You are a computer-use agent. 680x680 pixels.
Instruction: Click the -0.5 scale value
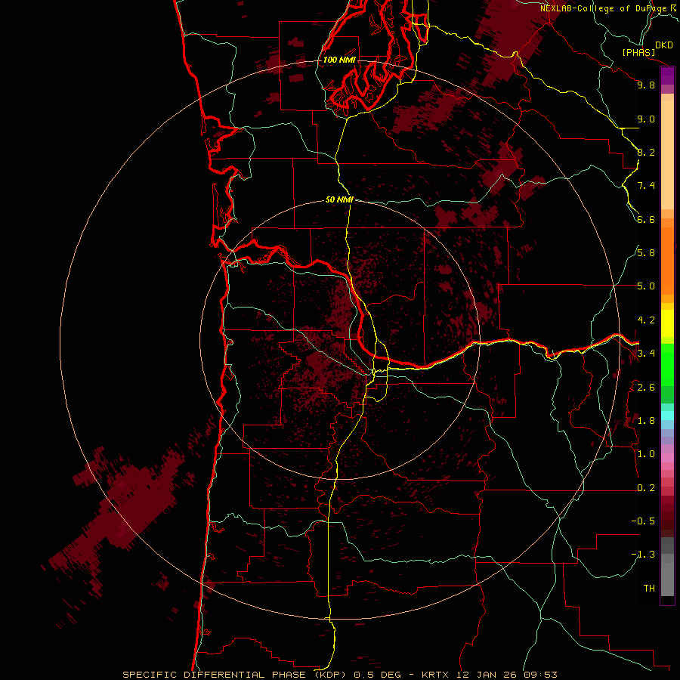643,521
